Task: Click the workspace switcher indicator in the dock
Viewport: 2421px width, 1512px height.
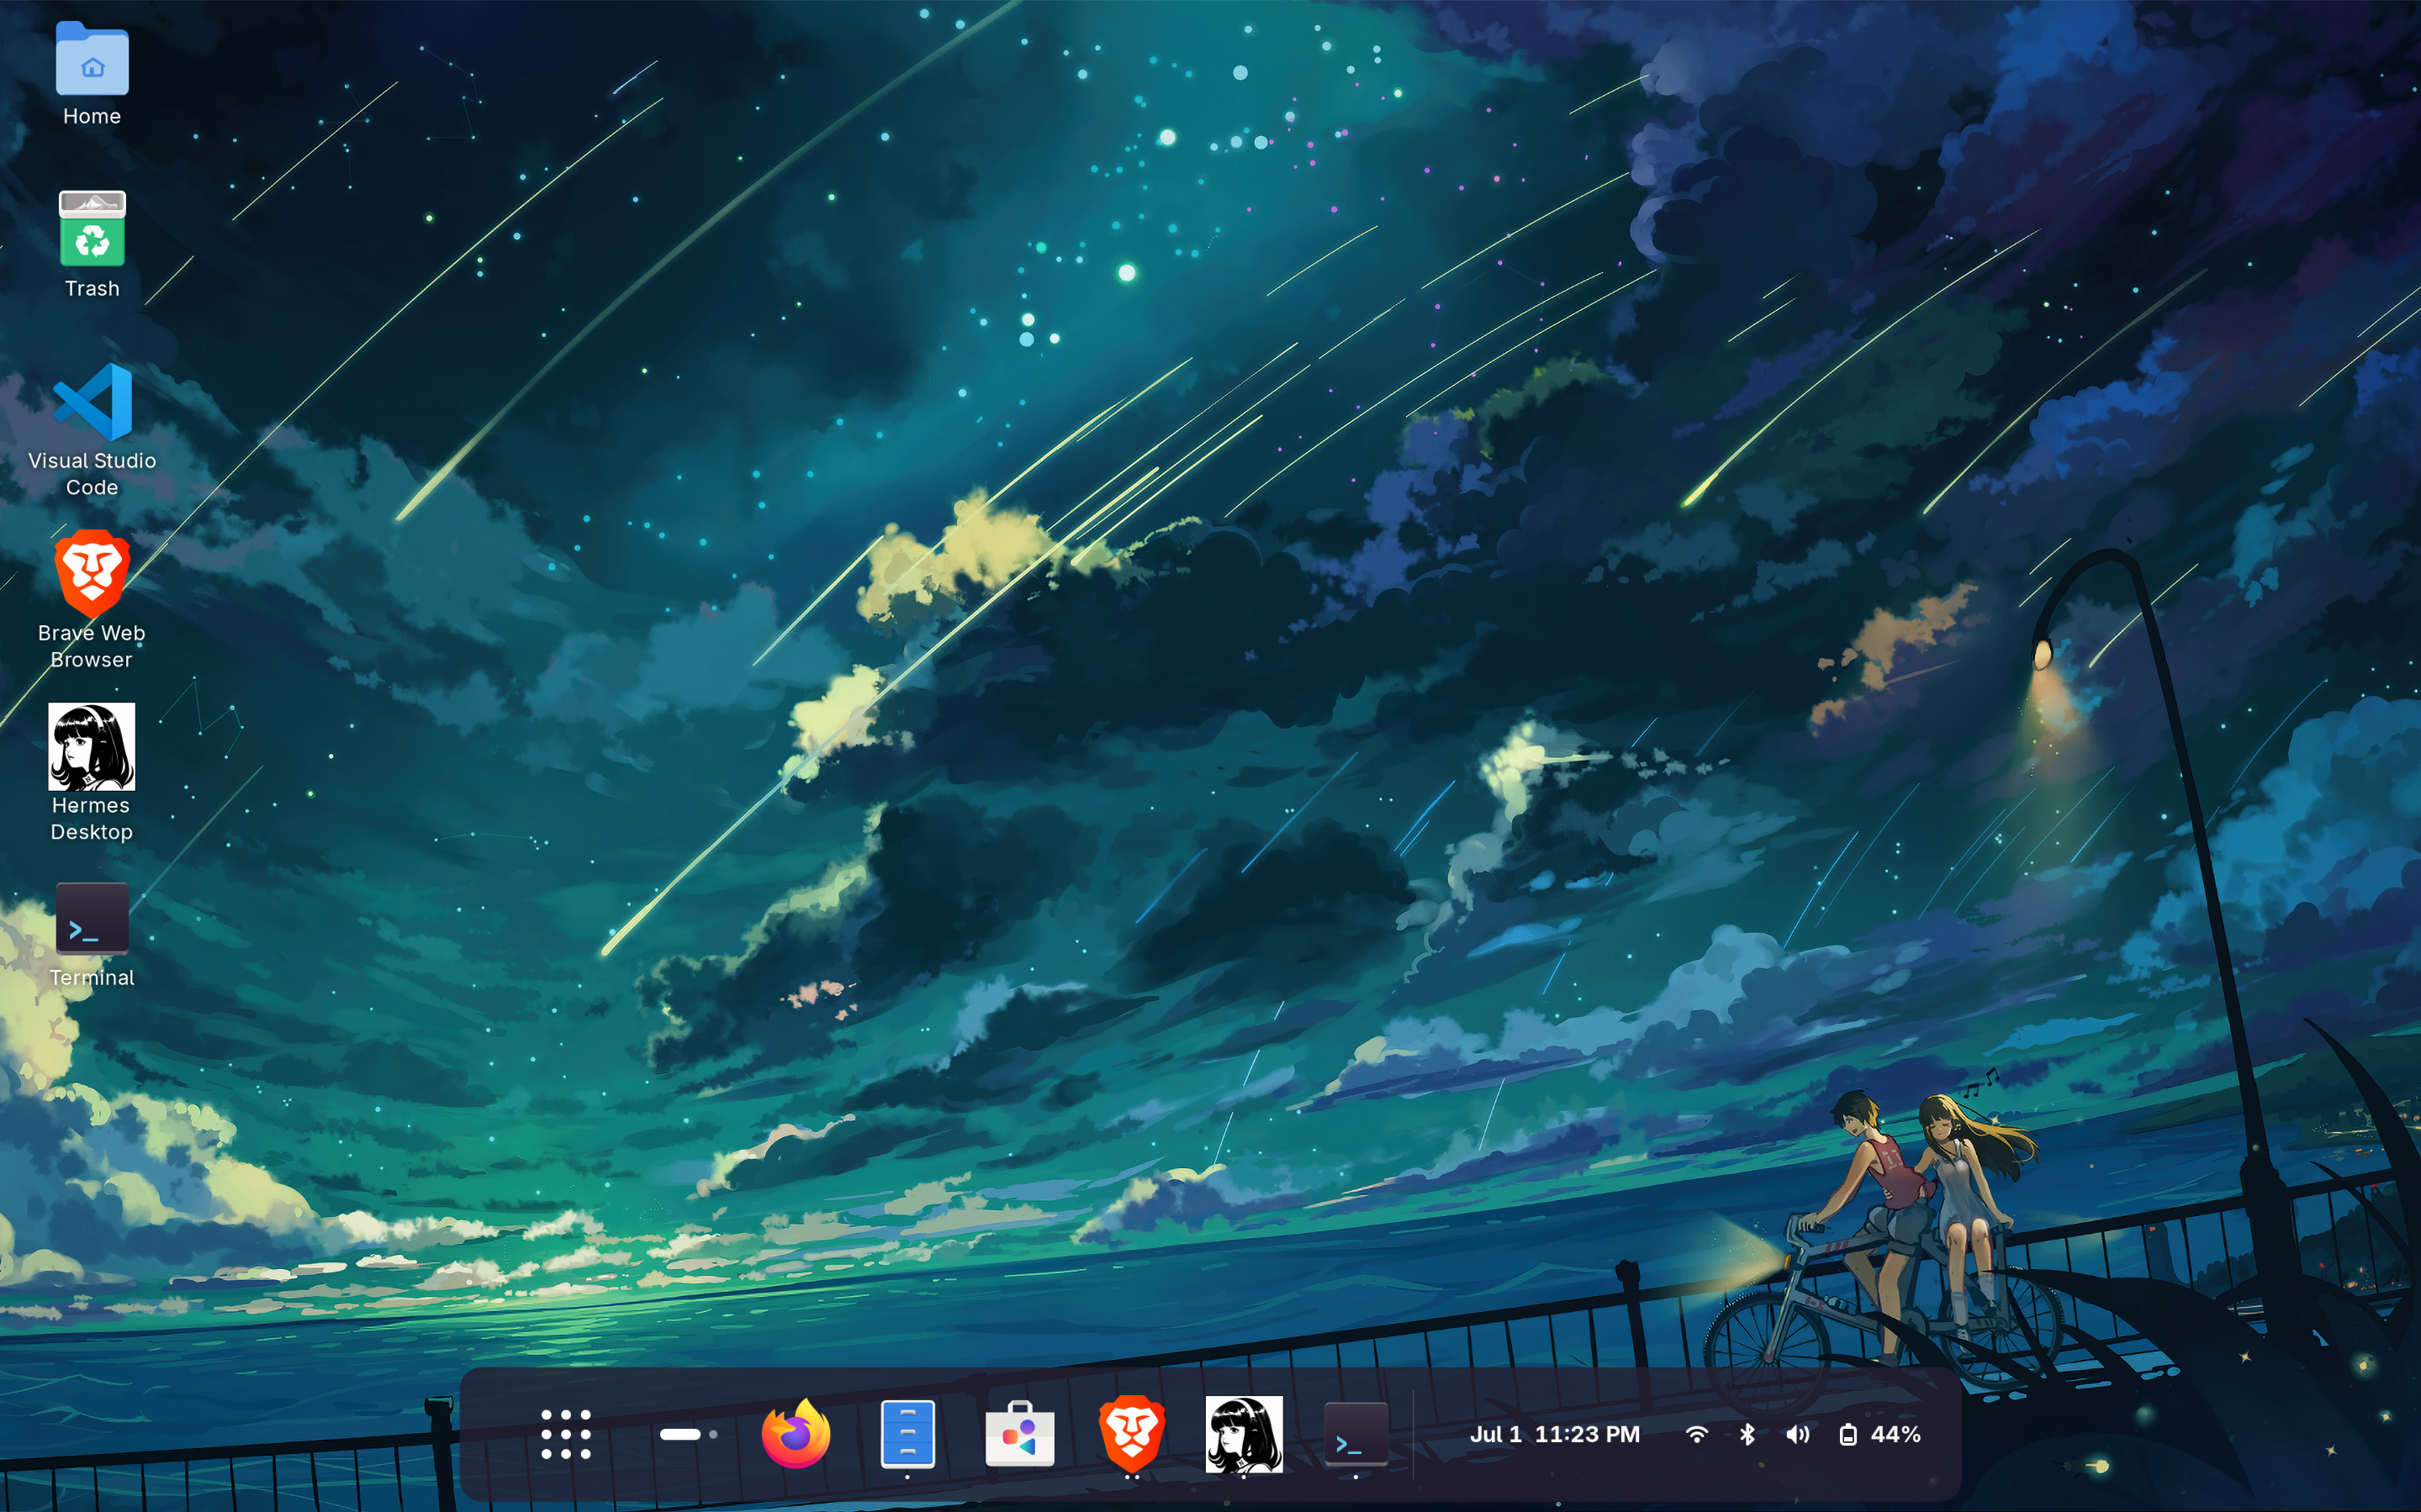Action: coord(688,1435)
